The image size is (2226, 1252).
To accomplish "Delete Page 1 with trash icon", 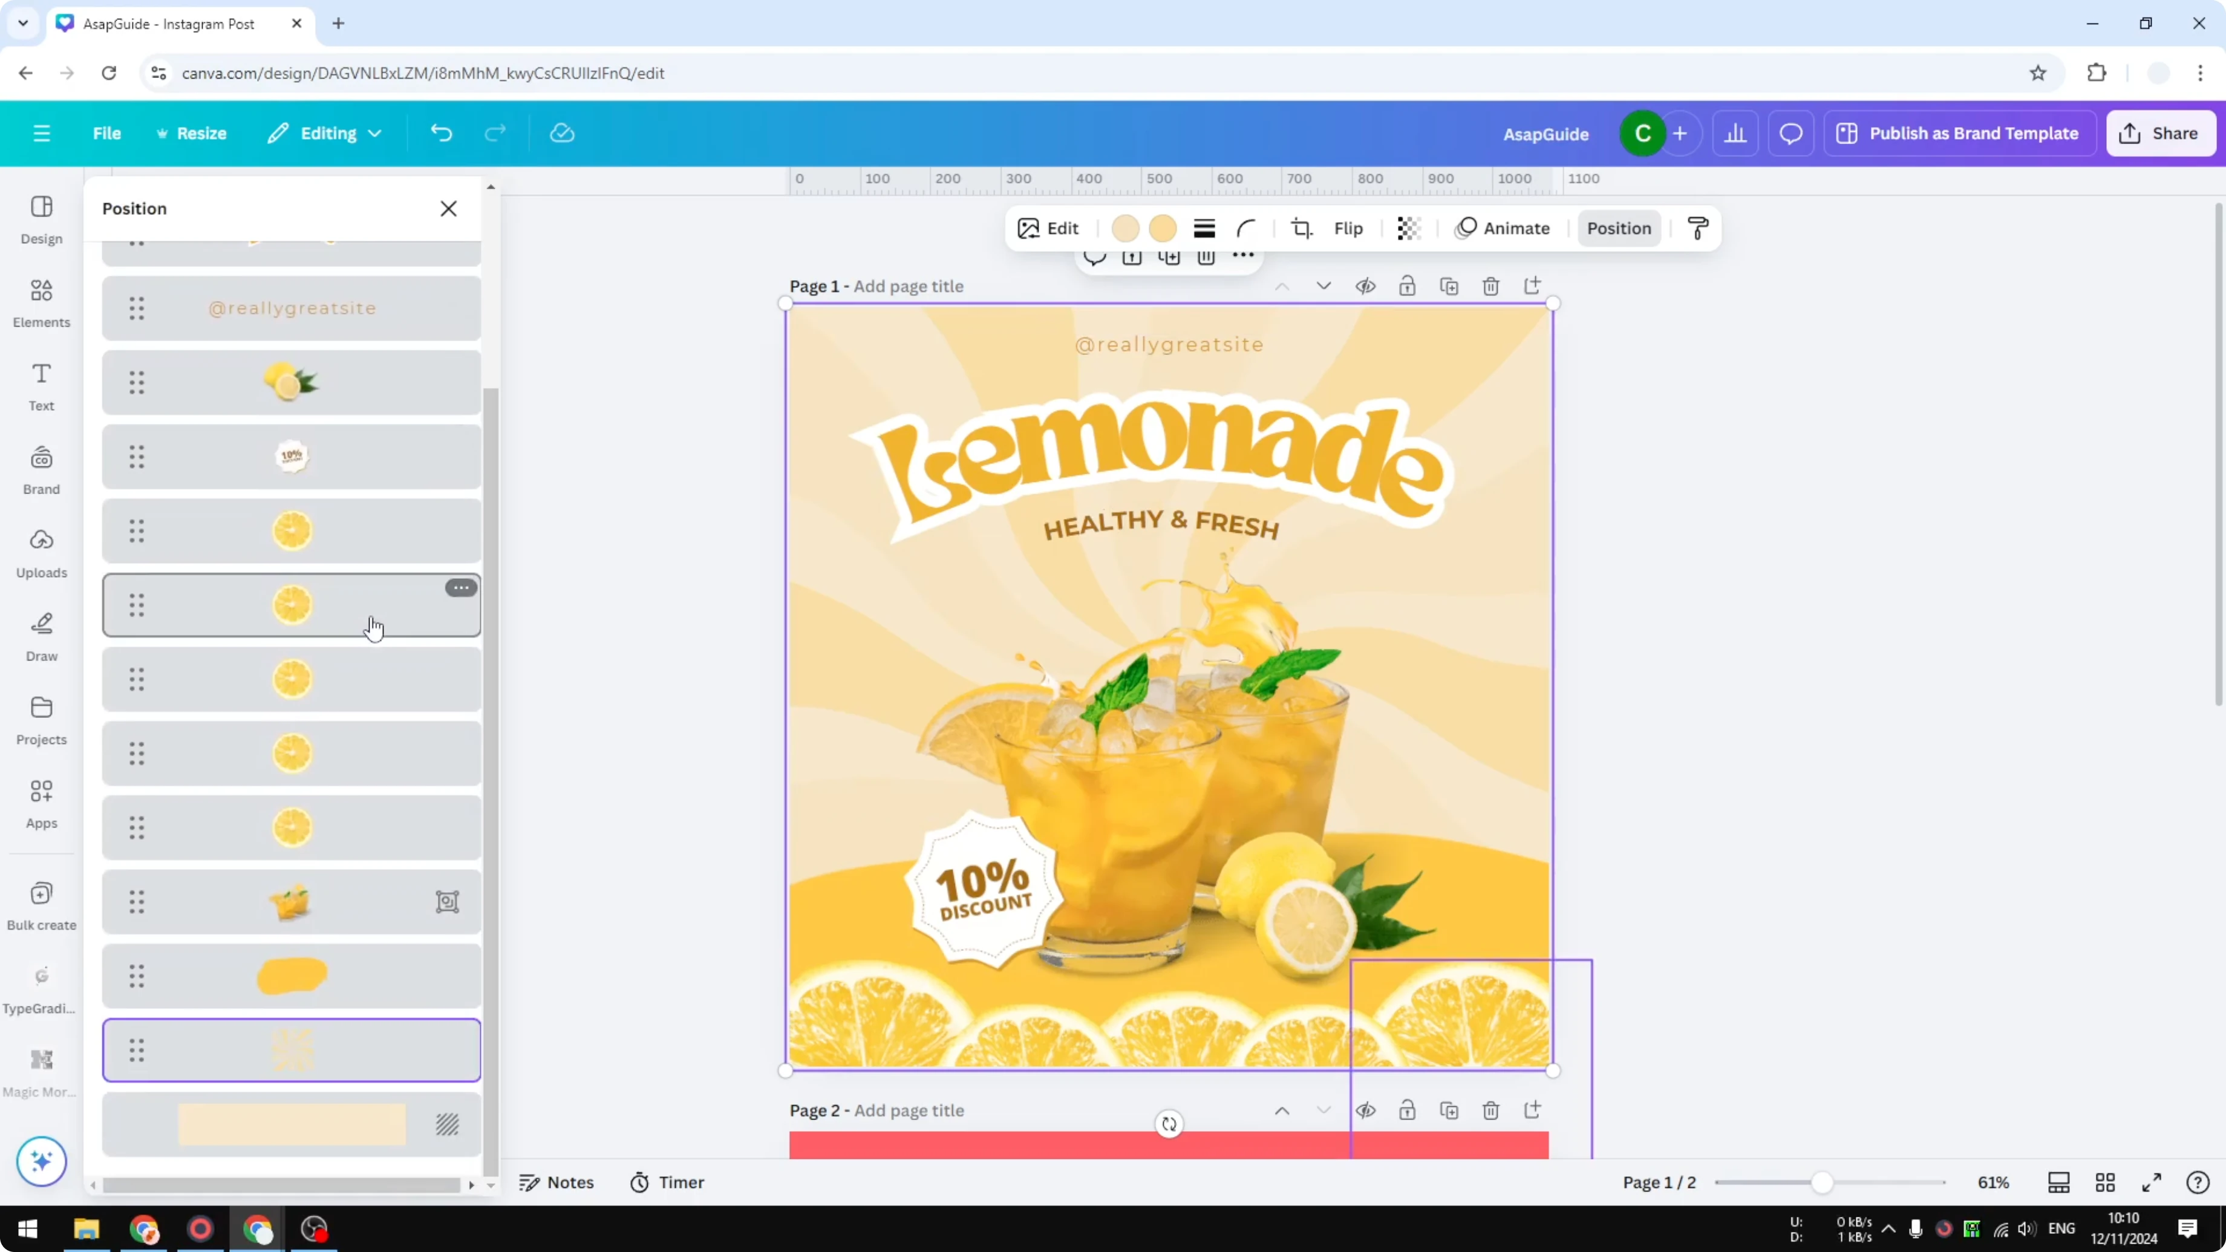I will (x=1492, y=285).
